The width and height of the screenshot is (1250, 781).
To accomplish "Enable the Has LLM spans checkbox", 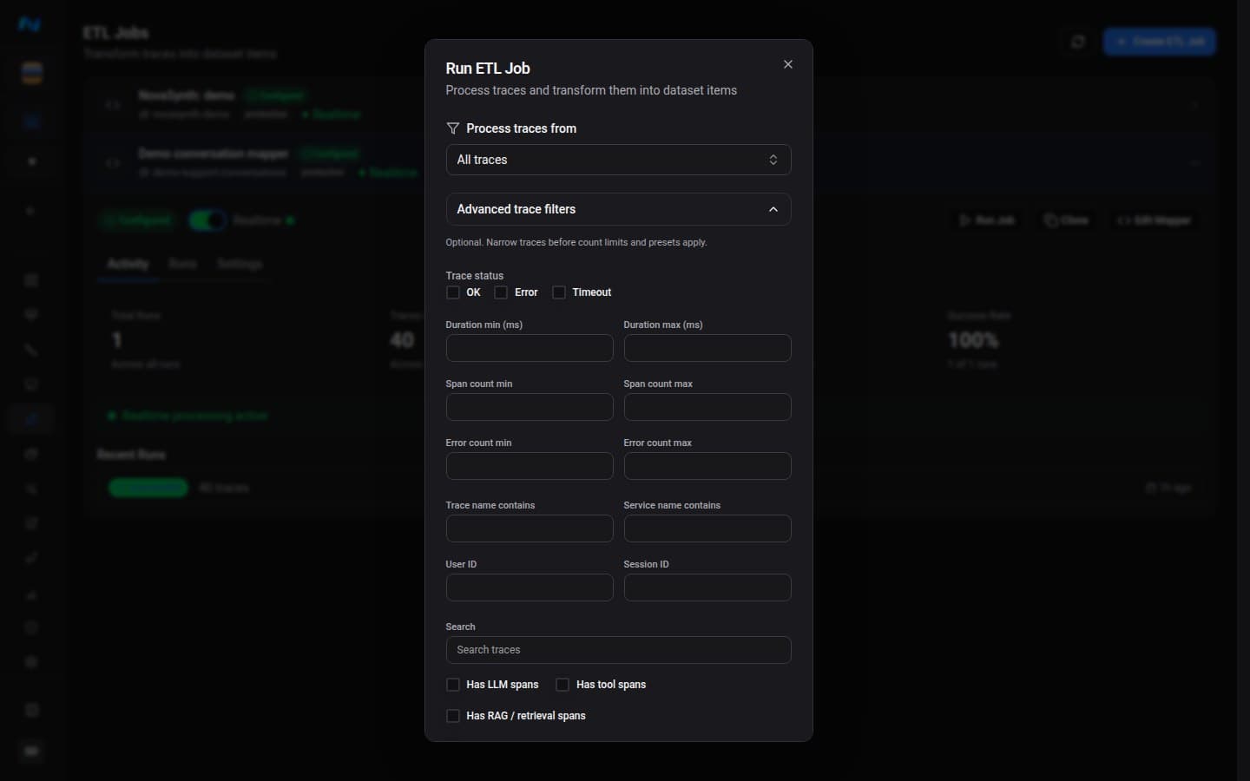I will (x=452, y=685).
